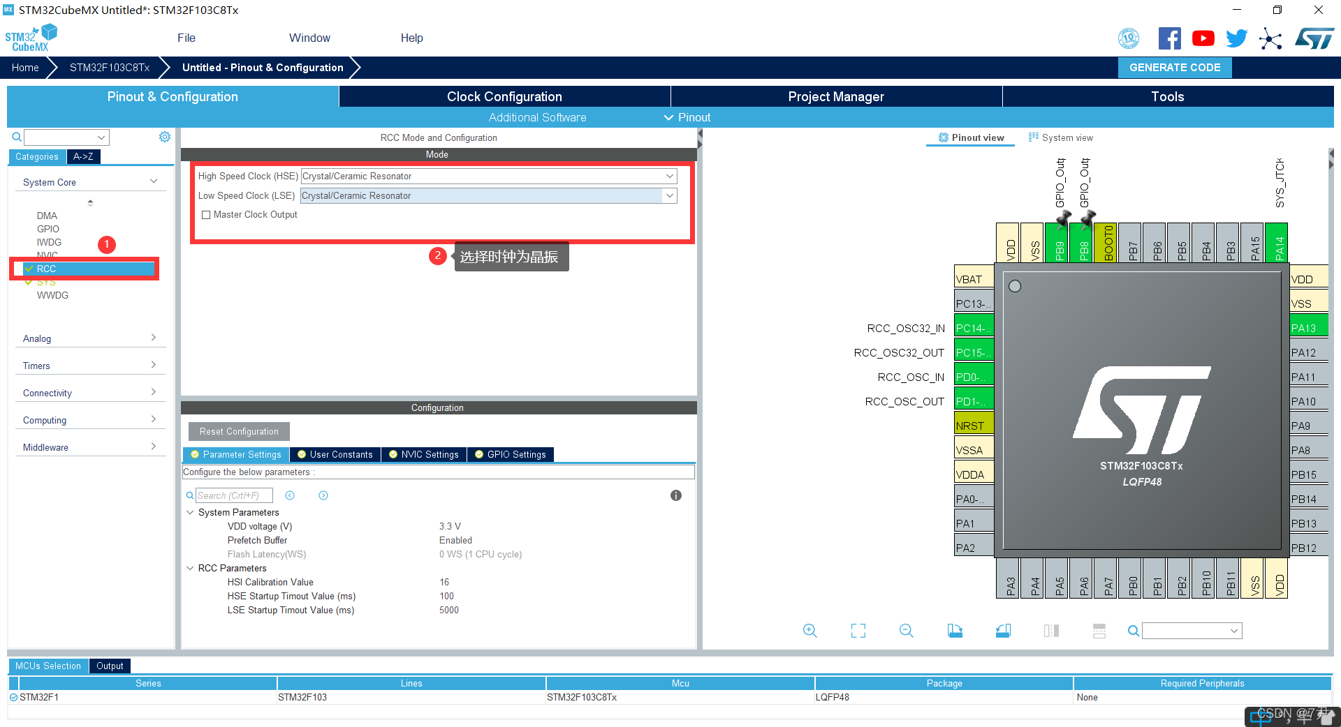This screenshot has width=1341, height=727.
Task: Rotate the chip clockwise
Action: (x=955, y=631)
